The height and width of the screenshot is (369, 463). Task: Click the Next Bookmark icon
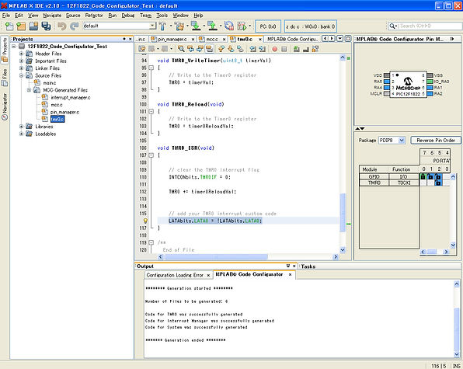(231, 49)
